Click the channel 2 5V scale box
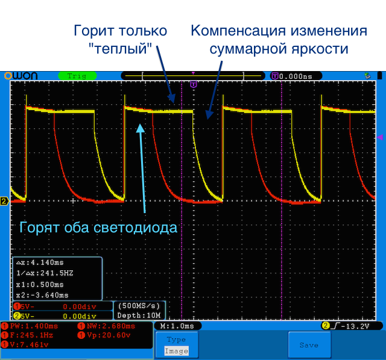The height and width of the screenshot is (360, 386). (63, 315)
